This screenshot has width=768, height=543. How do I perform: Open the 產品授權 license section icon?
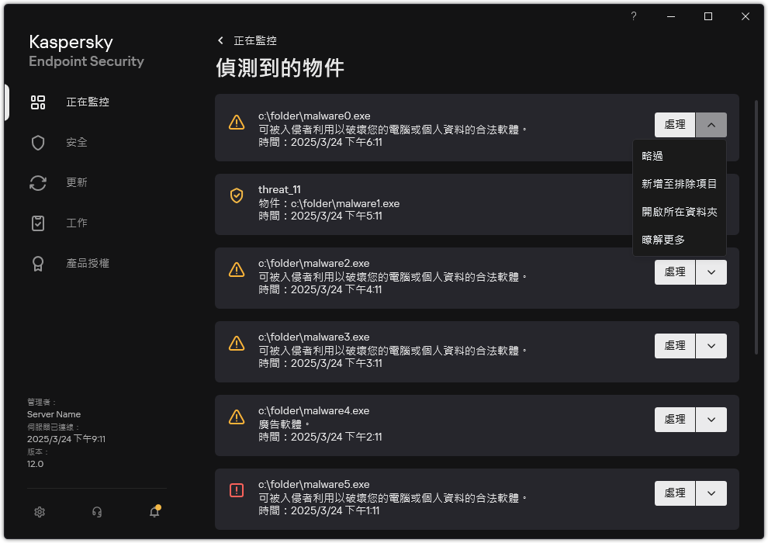(38, 263)
